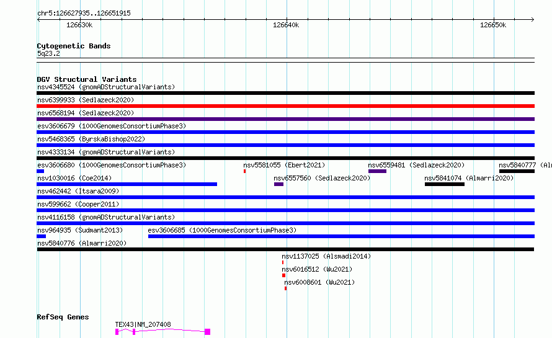Open esv3606685 1000Genomes variant label
The width and height of the screenshot is (552, 338).
coord(222,230)
